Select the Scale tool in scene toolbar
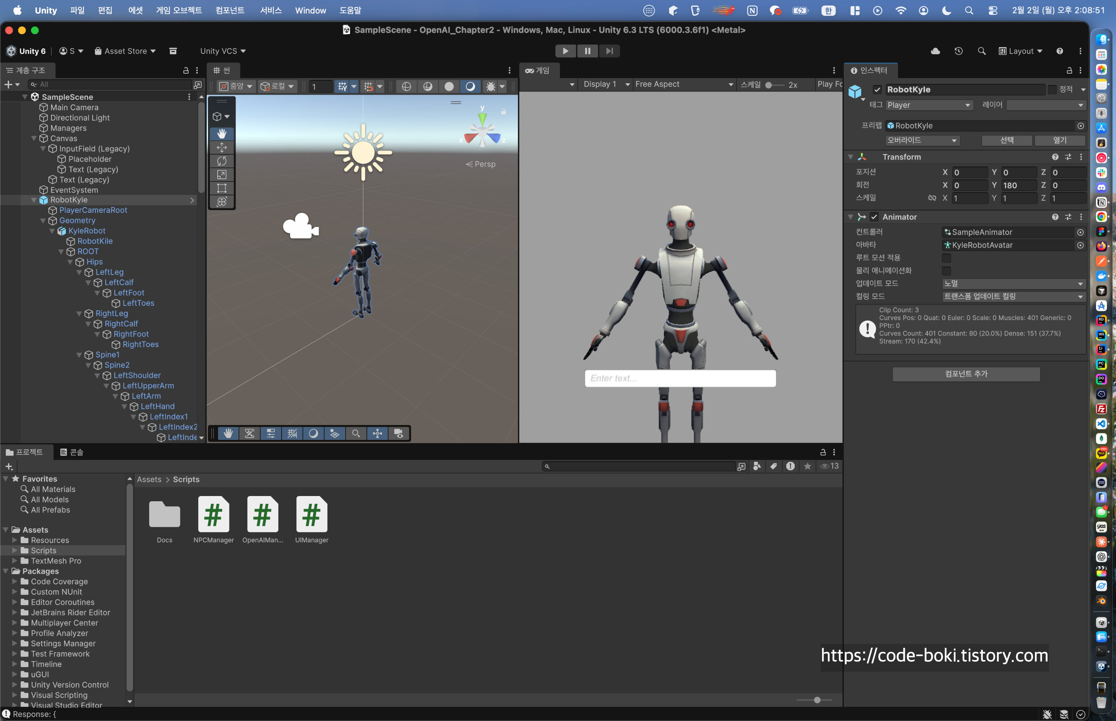Image resolution: width=1116 pixels, height=721 pixels. (x=221, y=175)
